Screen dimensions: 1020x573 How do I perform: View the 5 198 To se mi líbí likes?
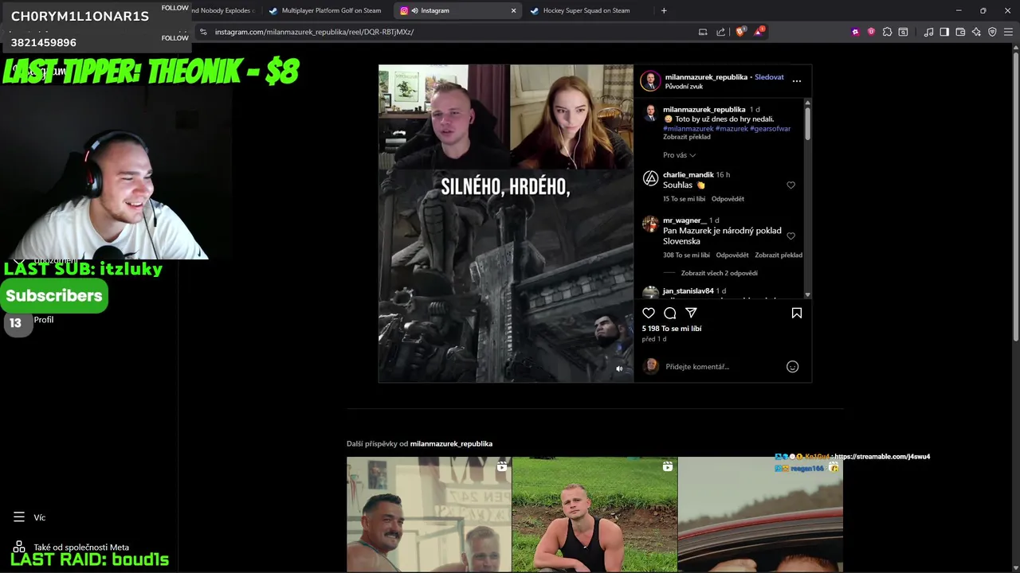(x=672, y=329)
